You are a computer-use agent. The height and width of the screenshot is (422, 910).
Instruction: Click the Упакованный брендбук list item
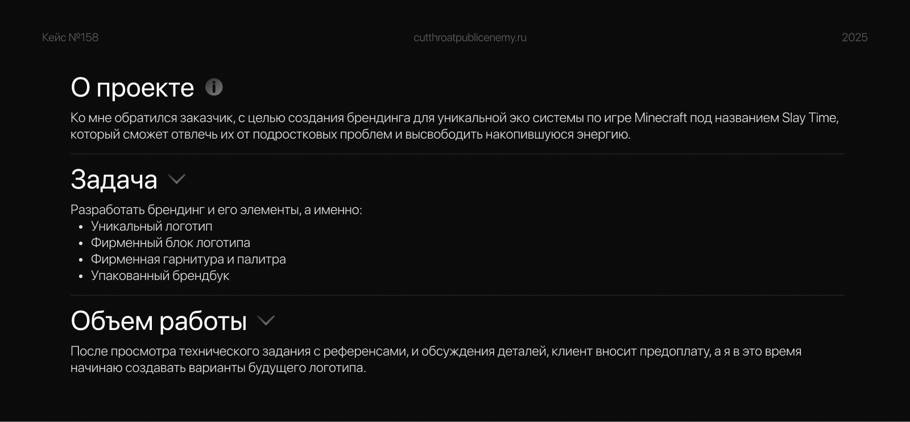coord(160,275)
